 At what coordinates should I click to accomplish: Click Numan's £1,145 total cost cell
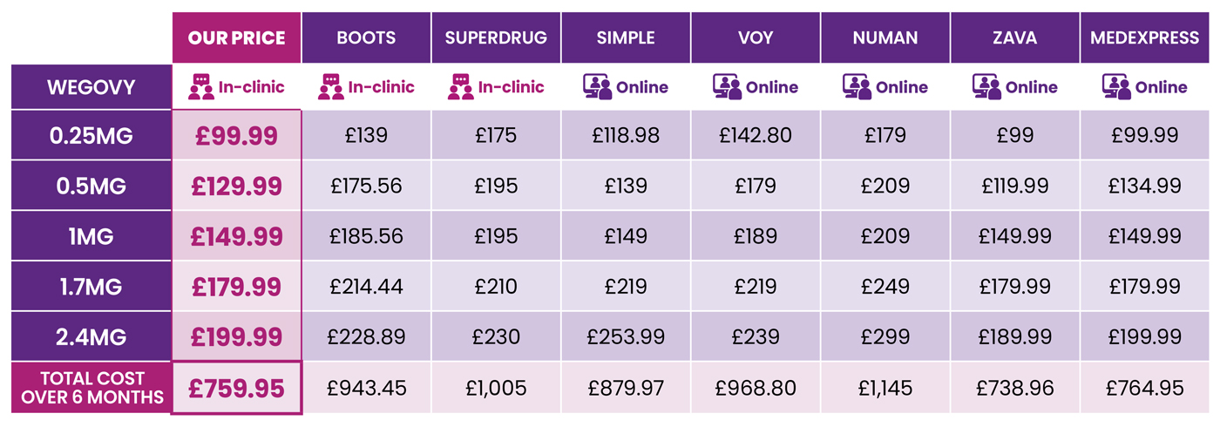tap(885, 388)
